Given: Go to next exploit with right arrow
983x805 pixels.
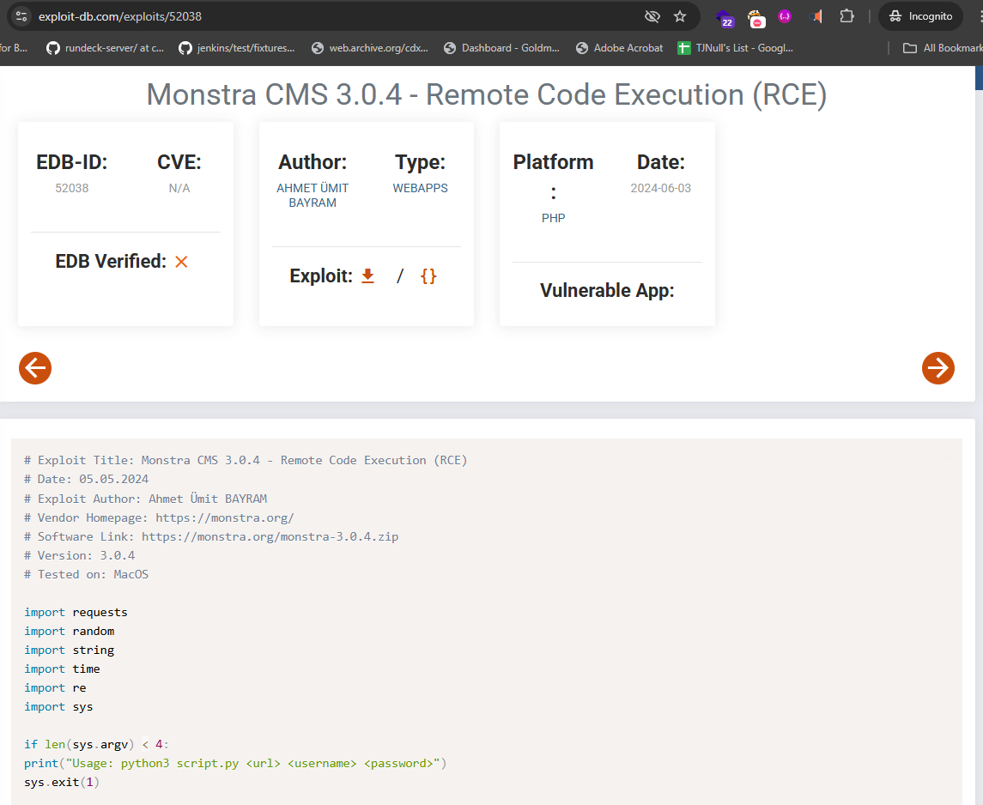Looking at the screenshot, I should (937, 368).
